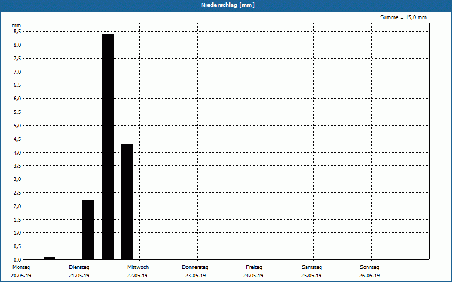Click the '26.05.19' date label
The width and height of the screenshot is (452, 282).
[370, 276]
